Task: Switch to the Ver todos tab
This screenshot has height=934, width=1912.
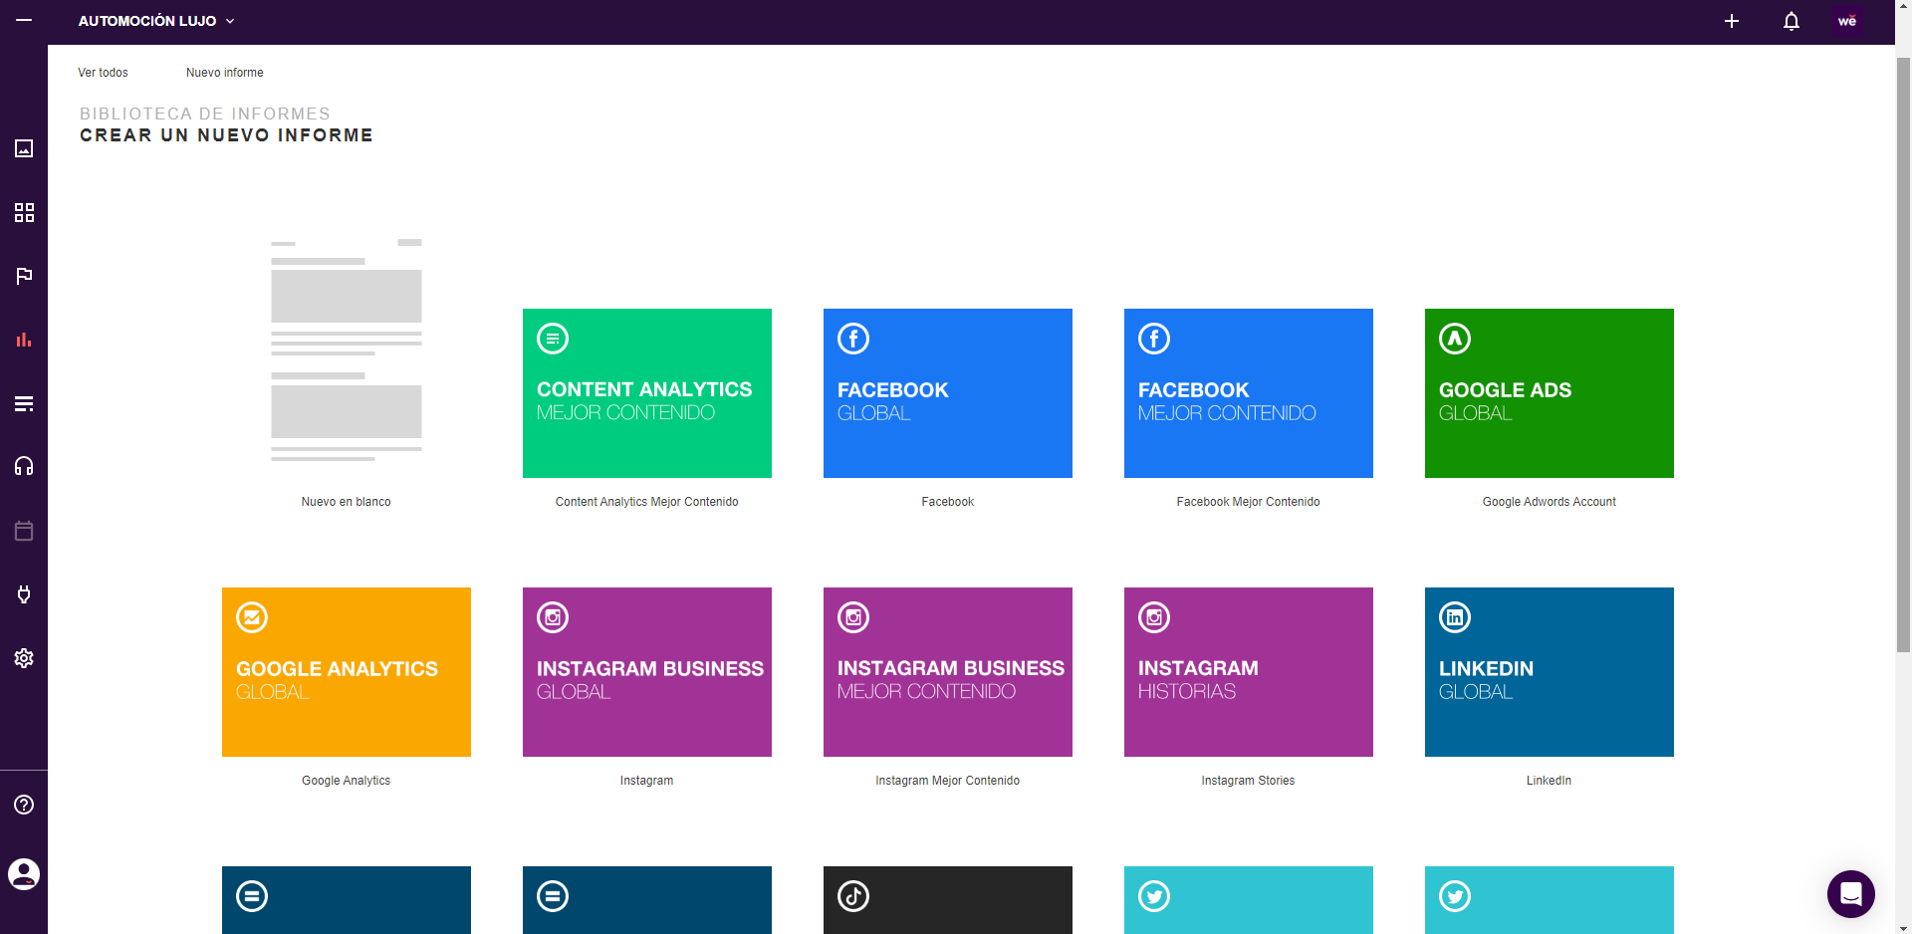Action: pyautogui.click(x=103, y=72)
